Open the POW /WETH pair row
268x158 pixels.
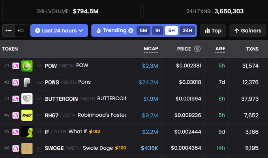pos(134,66)
